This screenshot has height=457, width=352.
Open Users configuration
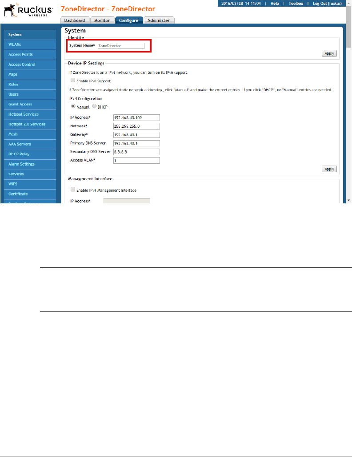coord(30,94)
